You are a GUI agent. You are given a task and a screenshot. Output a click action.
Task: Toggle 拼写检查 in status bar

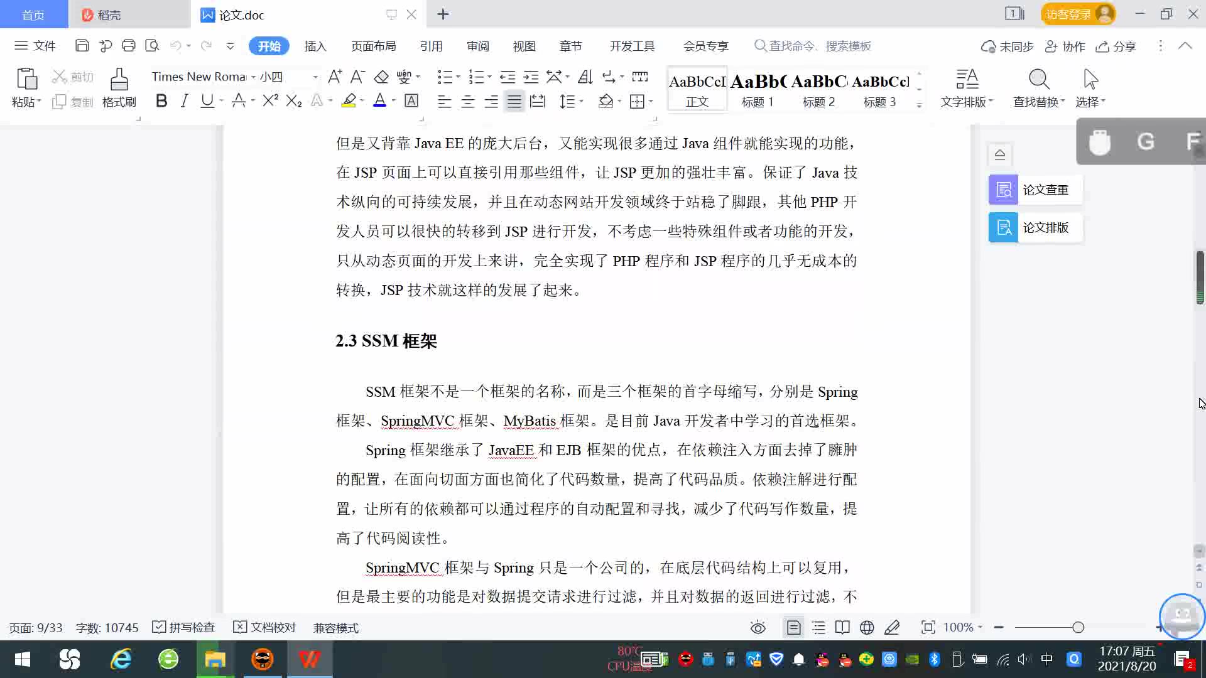point(183,628)
